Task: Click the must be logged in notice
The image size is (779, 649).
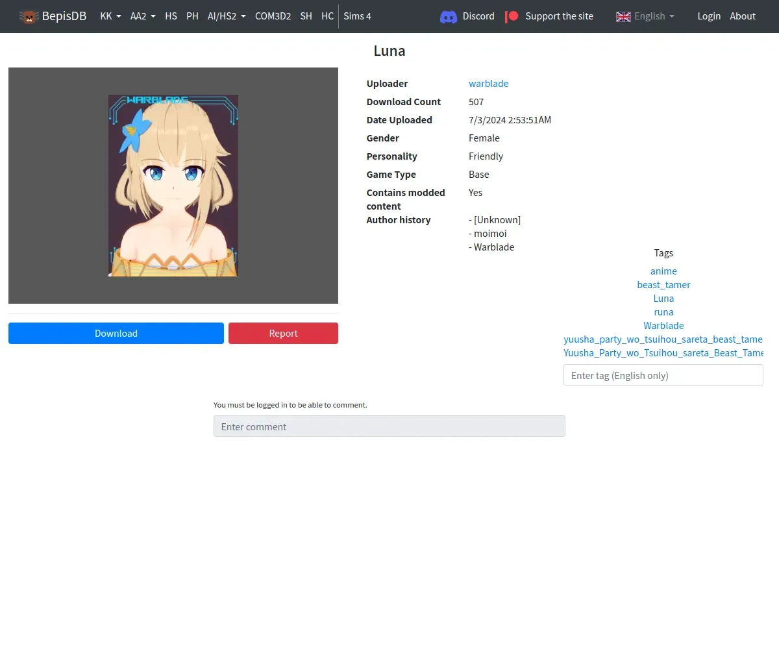Action: pos(290,405)
